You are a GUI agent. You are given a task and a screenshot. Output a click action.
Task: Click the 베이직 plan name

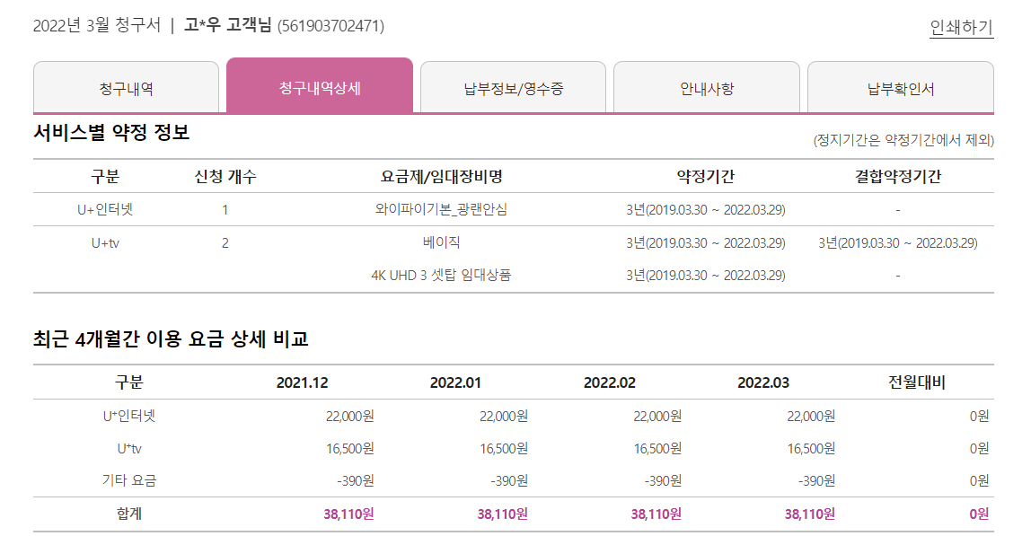(442, 242)
